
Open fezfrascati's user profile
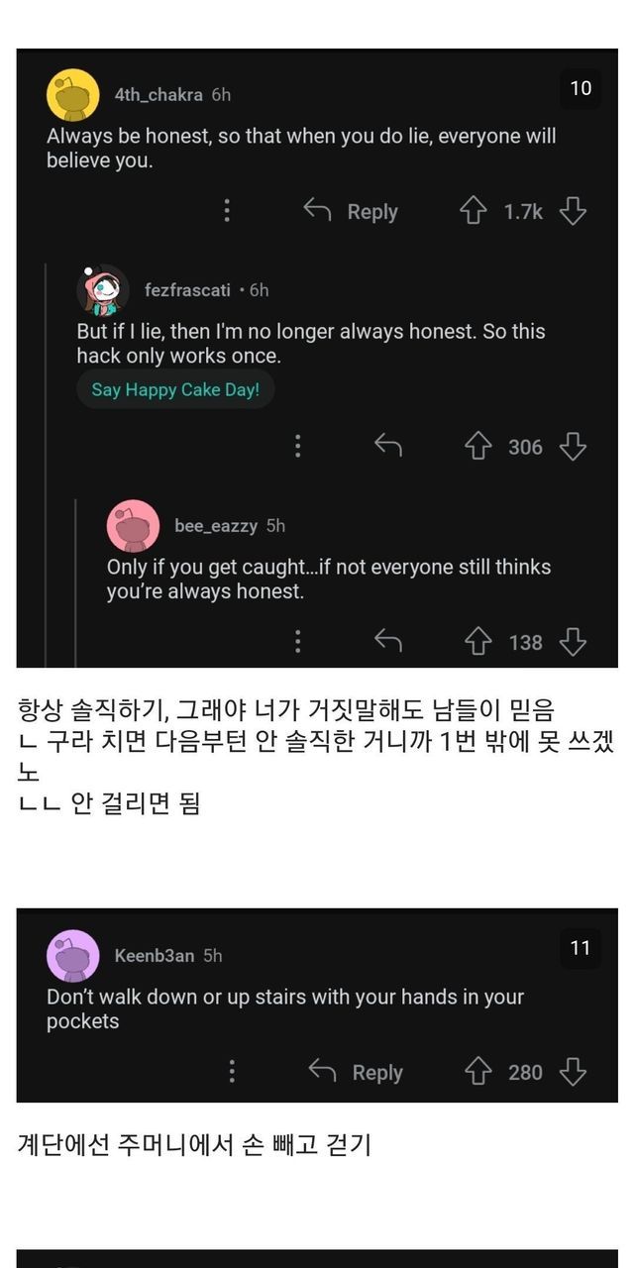[x=187, y=290]
